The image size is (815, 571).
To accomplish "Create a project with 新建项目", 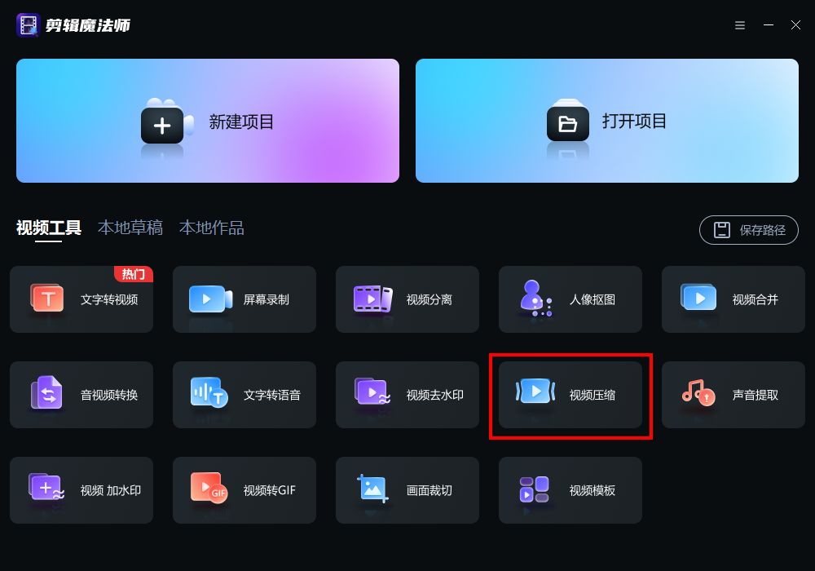I will pyautogui.click(x=208, y=121).
